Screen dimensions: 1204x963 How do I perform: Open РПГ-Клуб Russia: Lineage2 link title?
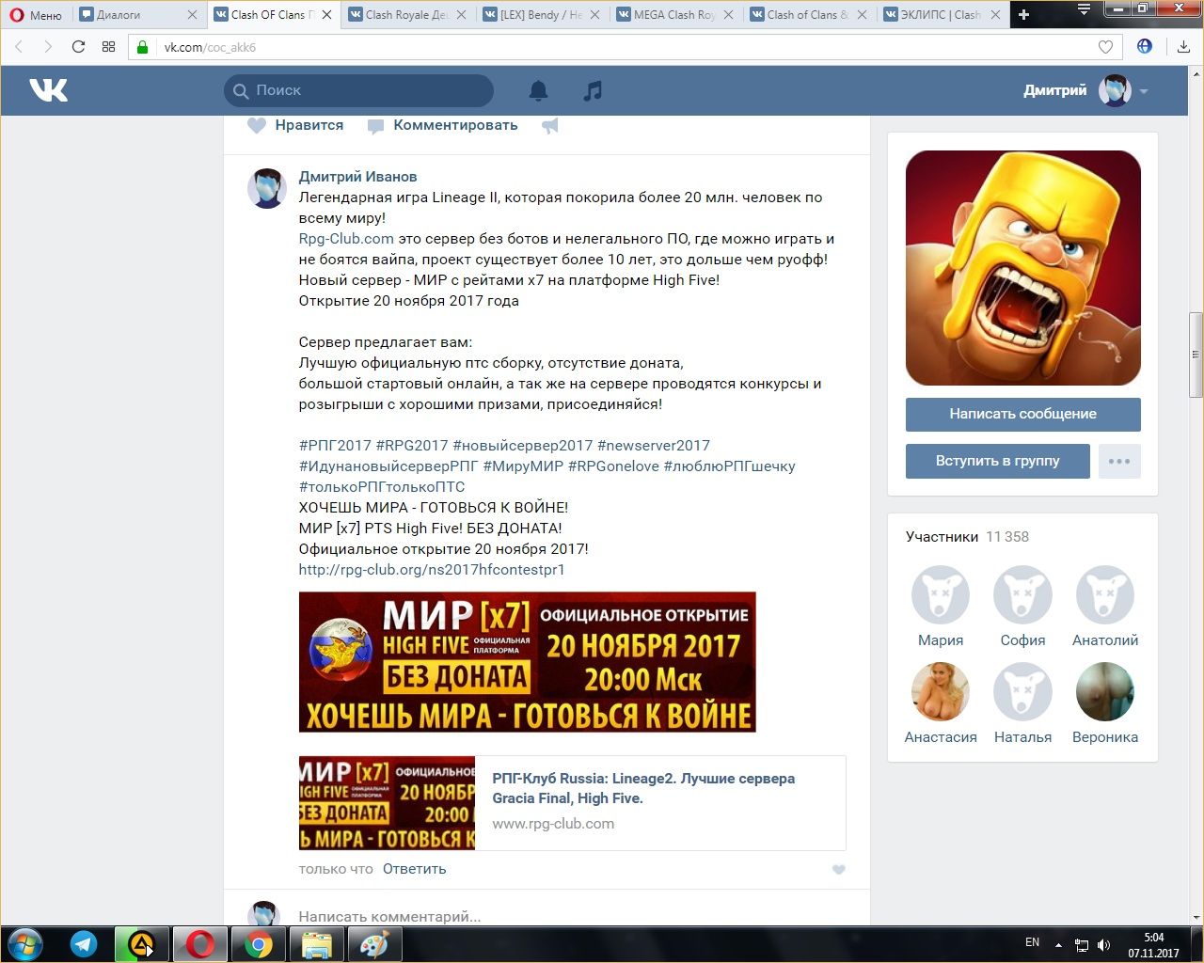pos(643,788)
